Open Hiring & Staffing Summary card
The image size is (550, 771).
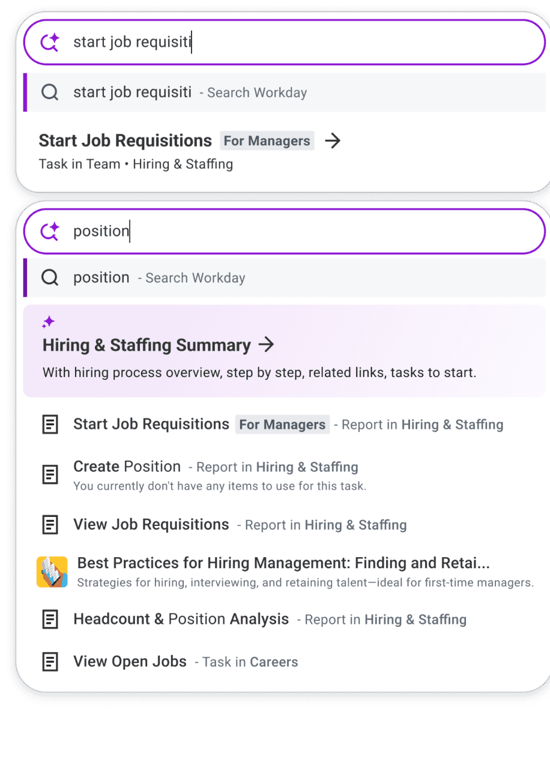(147, 345)
